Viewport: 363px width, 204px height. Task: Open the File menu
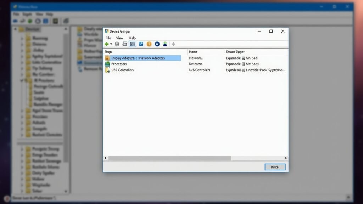point(108,38)
